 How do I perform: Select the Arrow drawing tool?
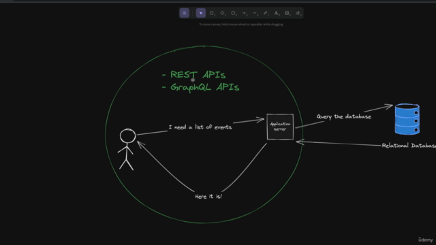(x=245, y=13)
